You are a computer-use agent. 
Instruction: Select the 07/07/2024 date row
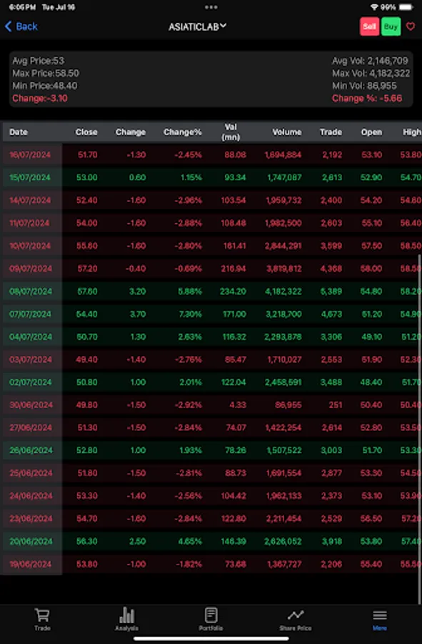(x=211, y=314)
